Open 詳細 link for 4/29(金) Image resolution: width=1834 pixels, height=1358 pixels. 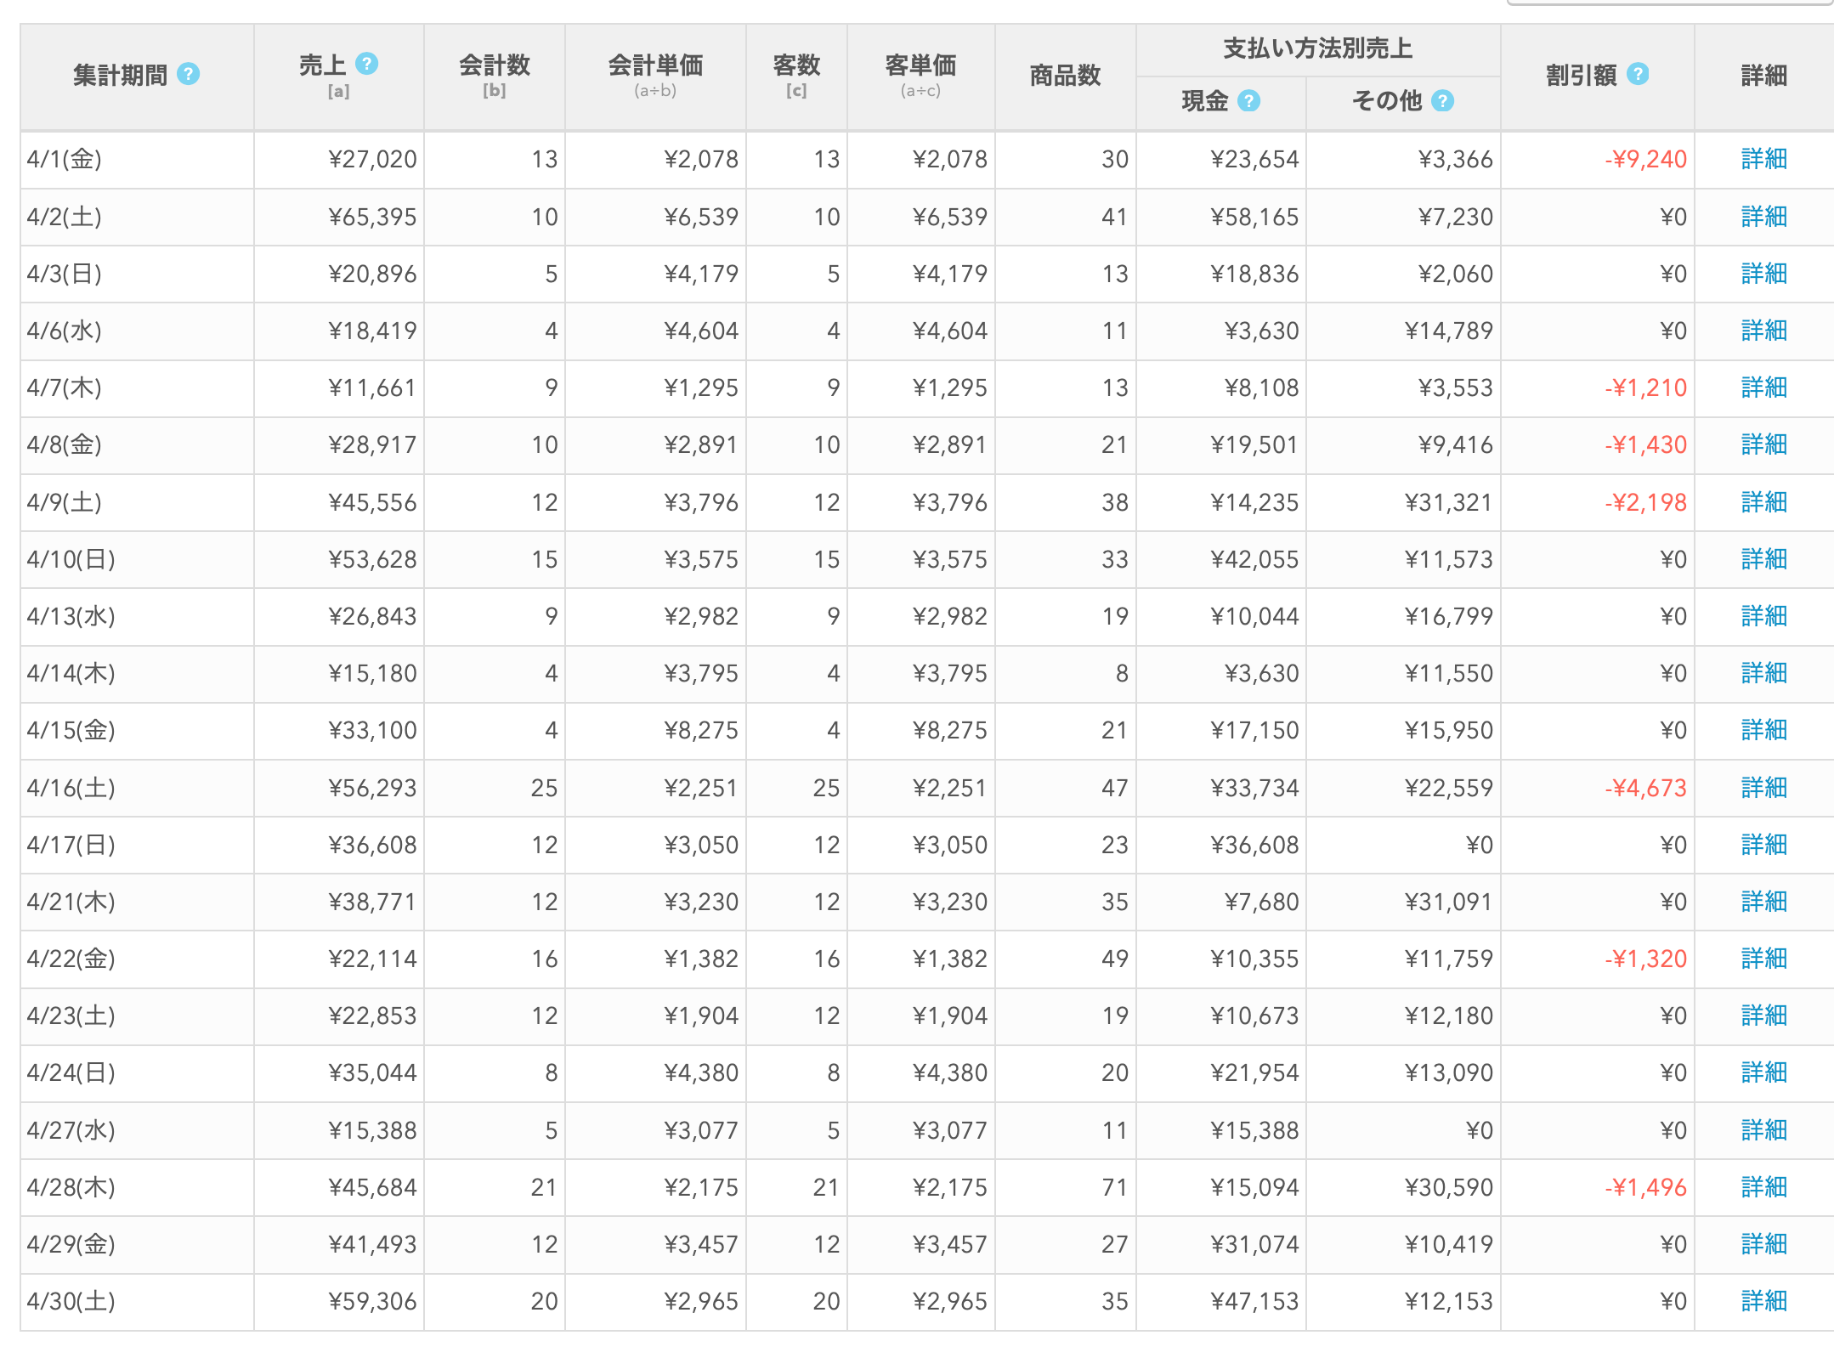click(1763, 1244)
